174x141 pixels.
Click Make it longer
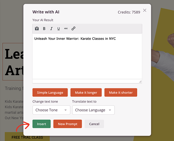86,93
